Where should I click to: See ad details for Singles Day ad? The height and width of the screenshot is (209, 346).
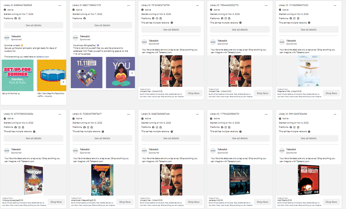(x=102, y=25)
